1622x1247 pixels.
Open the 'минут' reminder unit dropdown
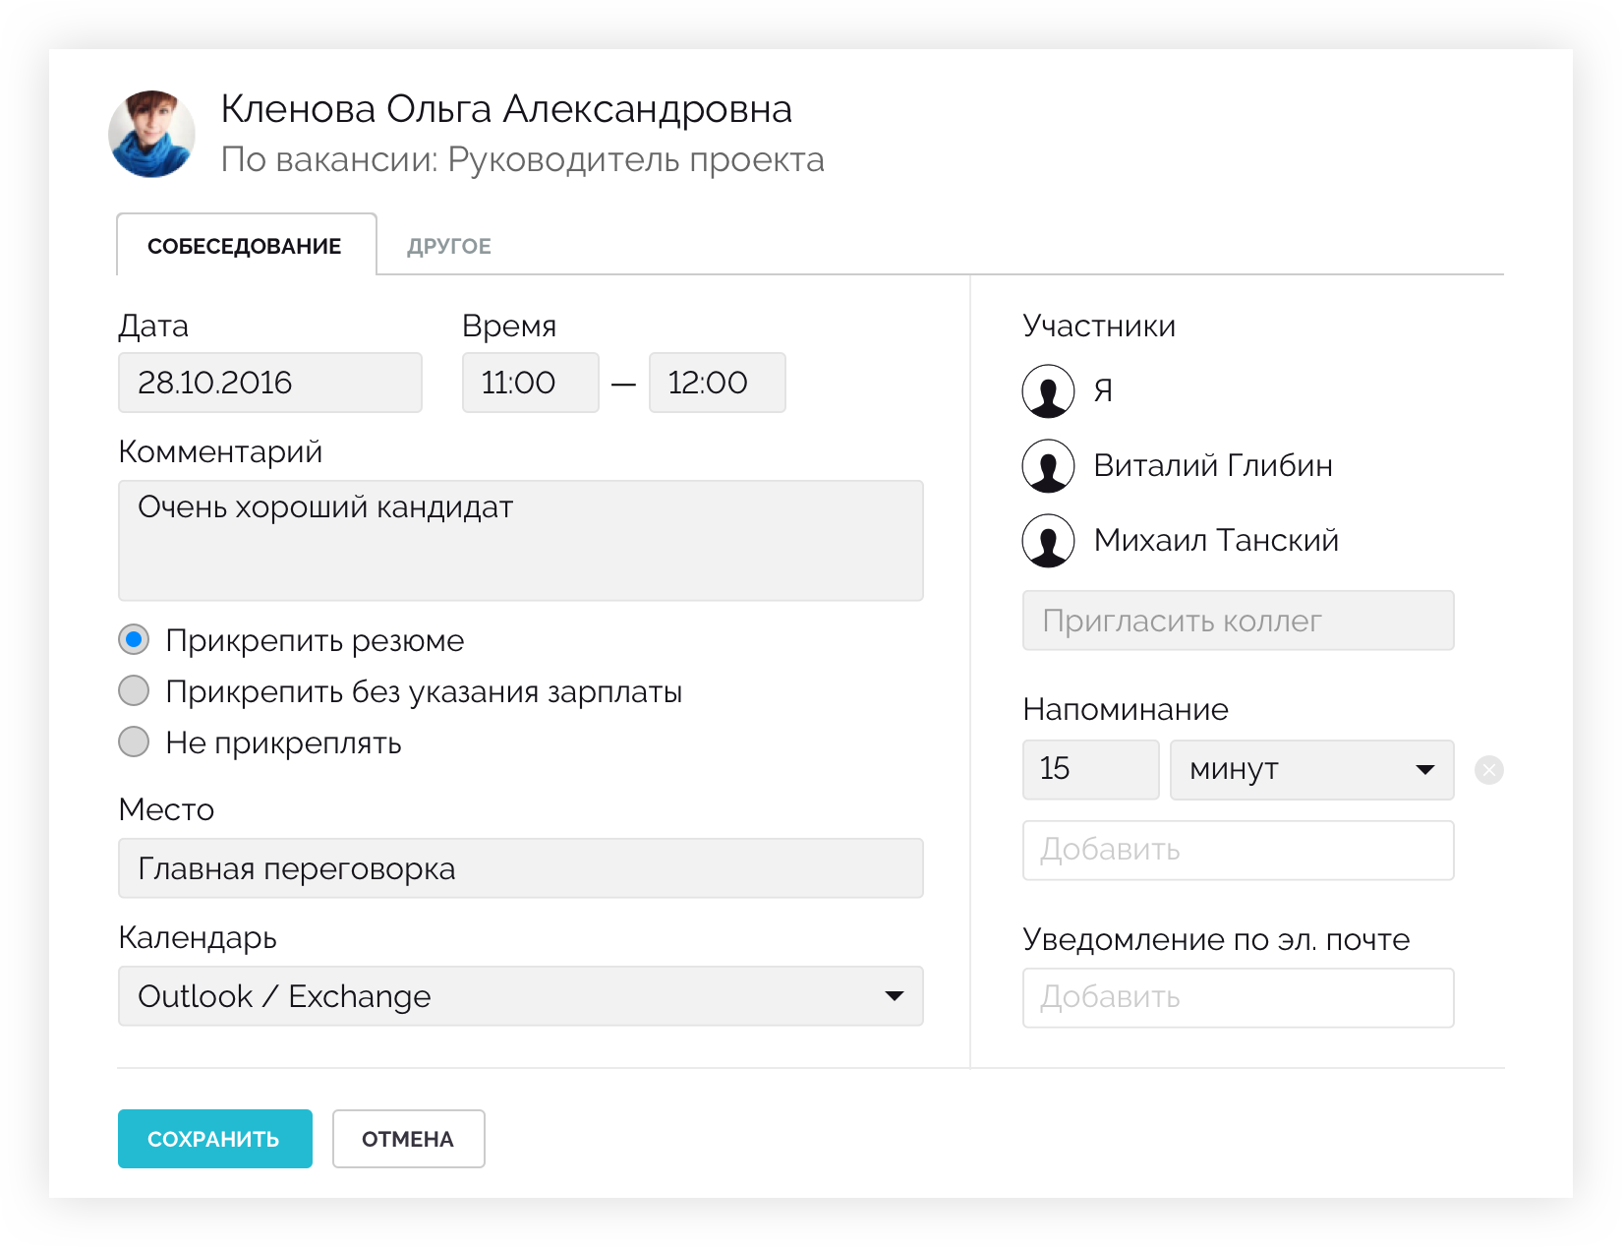coord(1311,770)
